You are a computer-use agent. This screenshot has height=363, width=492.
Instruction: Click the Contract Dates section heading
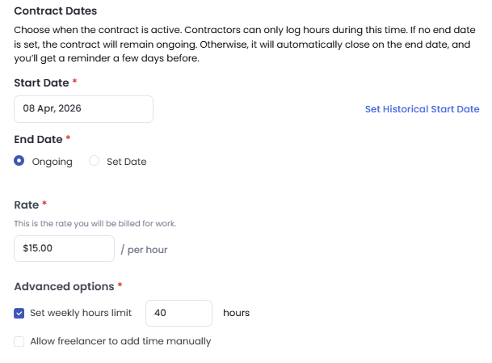(x=56, y=11)
